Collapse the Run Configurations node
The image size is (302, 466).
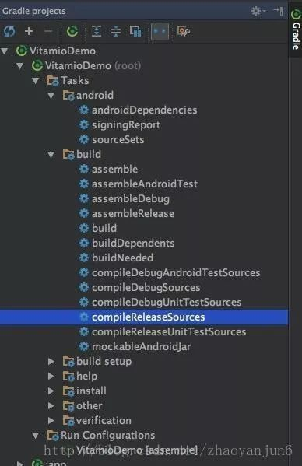[36, 436]
